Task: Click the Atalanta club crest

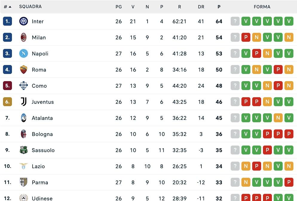Action: coord(23,118)
